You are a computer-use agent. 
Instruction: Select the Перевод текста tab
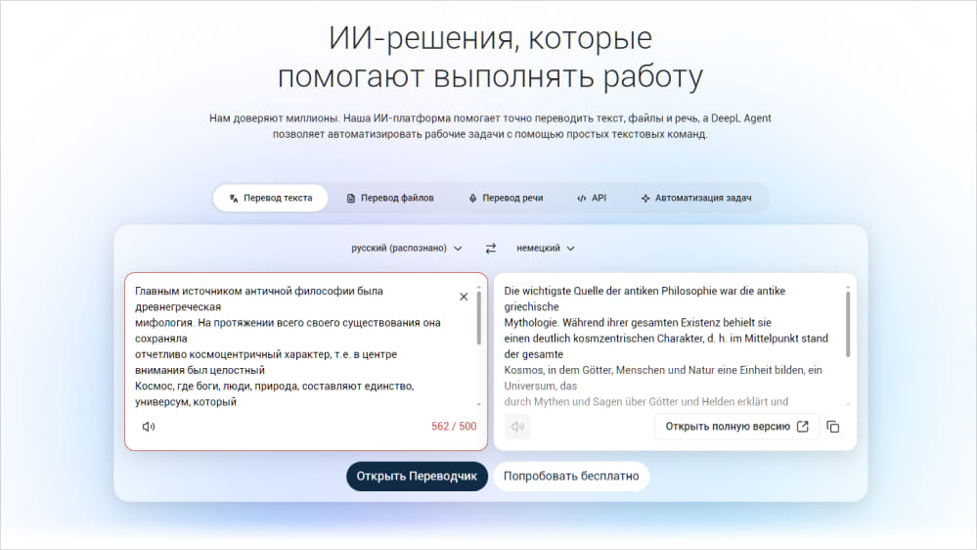(x=270, y=198)
